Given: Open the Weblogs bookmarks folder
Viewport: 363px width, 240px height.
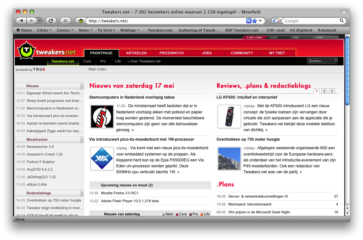Looking at the screenshot, I should click(x=130, y=30).
